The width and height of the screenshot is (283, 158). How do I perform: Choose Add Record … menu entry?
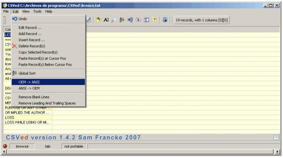(x=48, y=34)
